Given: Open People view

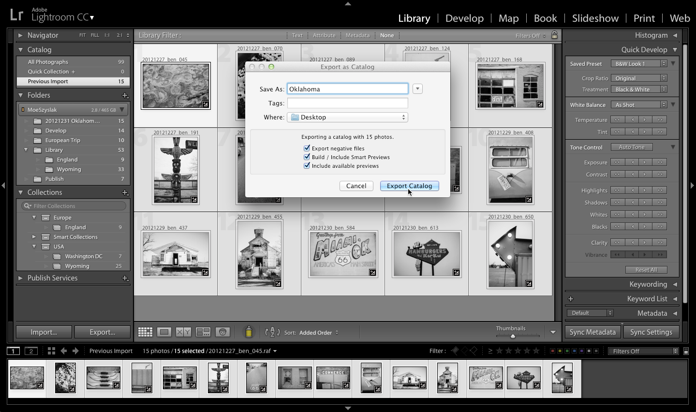Looking at the screenshot, I should click(222, 332).
